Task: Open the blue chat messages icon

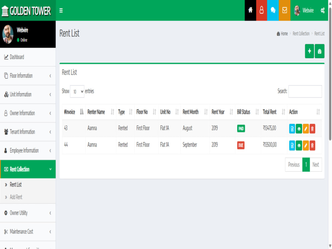Action: pyautogui.click(x=273, y=10)
